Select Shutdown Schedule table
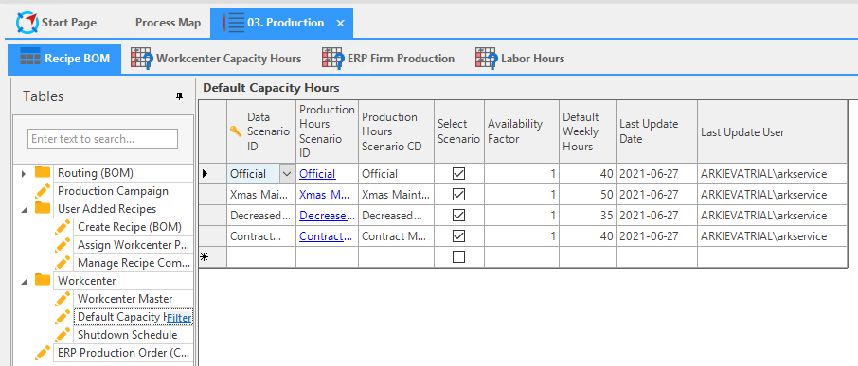Viewport: 858px width, 366px height. pos(128,334)
